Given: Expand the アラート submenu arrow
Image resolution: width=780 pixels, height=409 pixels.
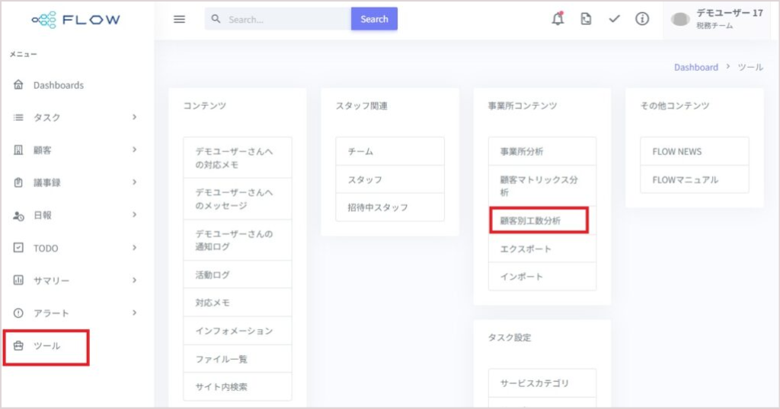Looking at the screenshot, I should (134, 312).
